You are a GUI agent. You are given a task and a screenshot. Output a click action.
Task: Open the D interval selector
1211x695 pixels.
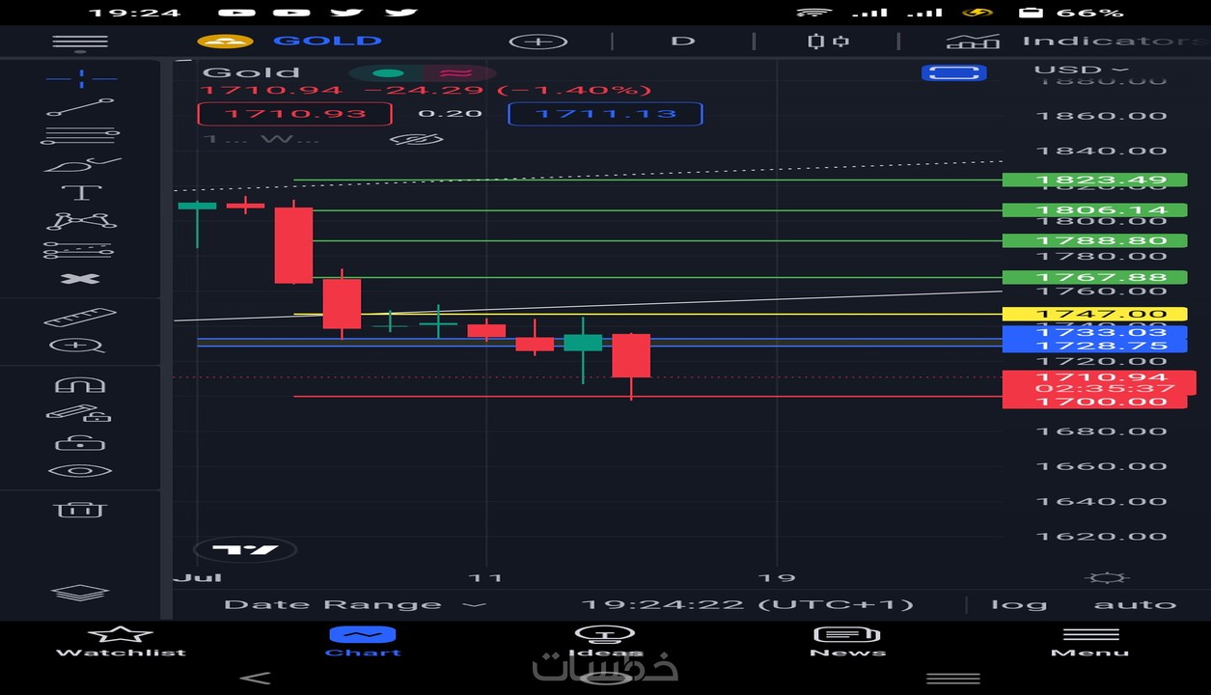click(682, 41)
